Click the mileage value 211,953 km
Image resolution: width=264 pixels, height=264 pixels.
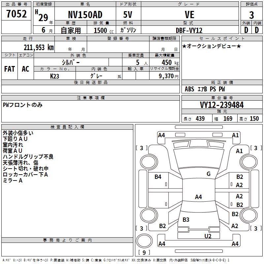(39, 48)
